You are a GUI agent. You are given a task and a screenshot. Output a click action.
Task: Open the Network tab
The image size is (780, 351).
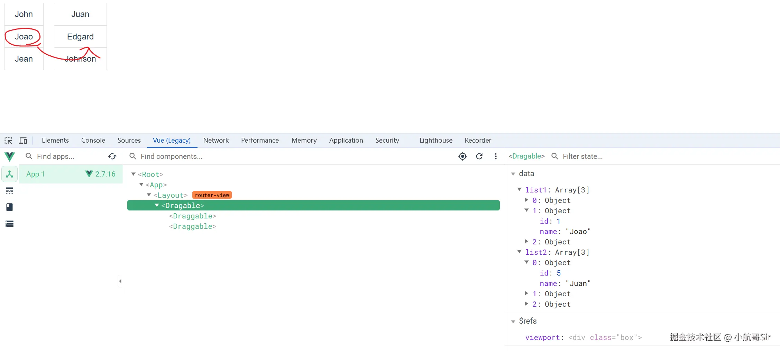point(216,141)
